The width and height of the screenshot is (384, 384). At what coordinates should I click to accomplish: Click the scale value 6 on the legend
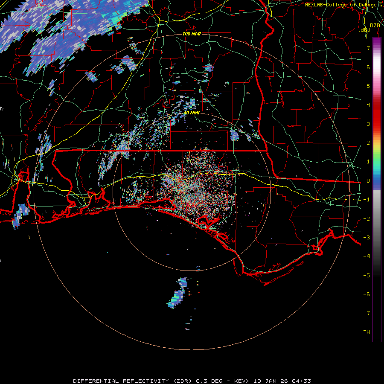pyautogui.click(x=368, y=67)
